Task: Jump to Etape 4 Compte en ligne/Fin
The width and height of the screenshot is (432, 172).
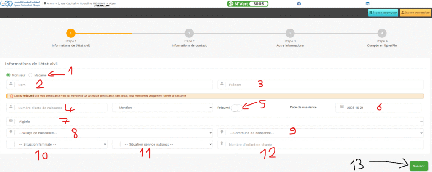Action: pyautogui.click(x=381, y=33)
